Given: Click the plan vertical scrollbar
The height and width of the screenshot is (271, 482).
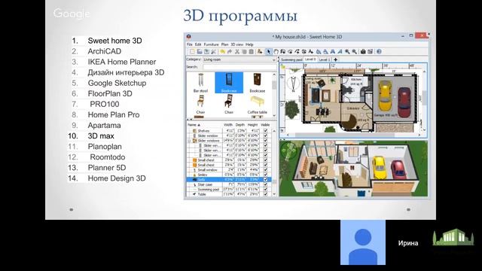Looking at the screenshot, I should (424, 99).
